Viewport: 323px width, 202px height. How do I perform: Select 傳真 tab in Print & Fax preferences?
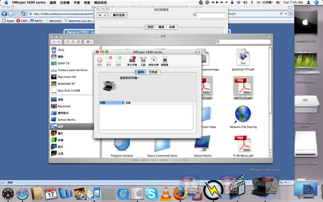click(161, 27)
